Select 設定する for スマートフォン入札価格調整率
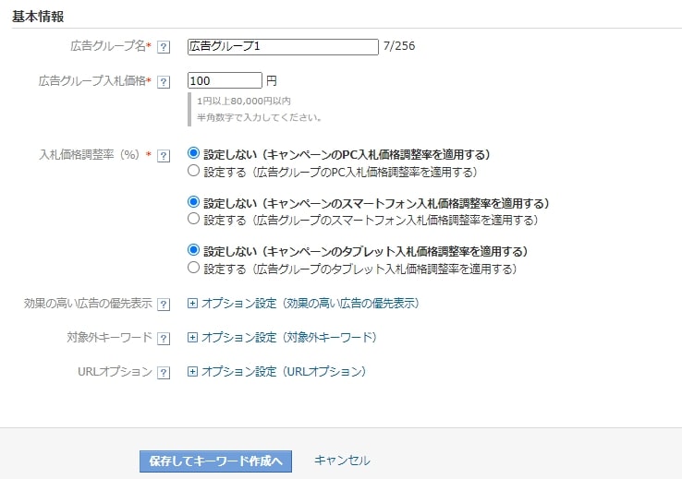Viewport: 682px width, 479px height. 193,219
